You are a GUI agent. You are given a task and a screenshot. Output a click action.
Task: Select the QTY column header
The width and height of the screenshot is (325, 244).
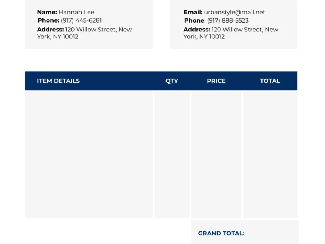[172, 81]
